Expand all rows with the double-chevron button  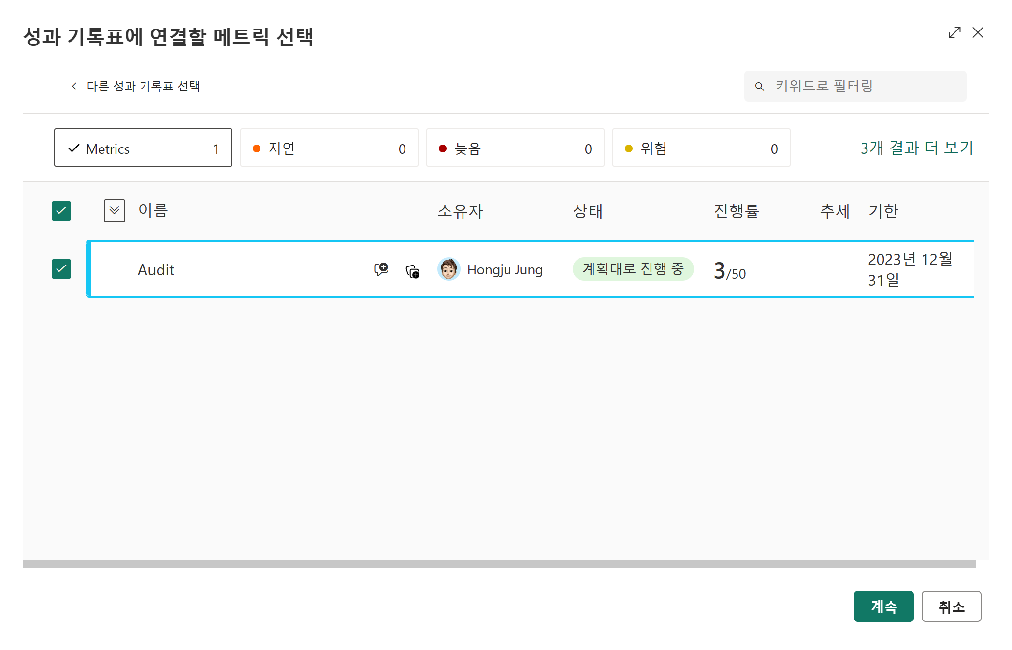[115, 211]
